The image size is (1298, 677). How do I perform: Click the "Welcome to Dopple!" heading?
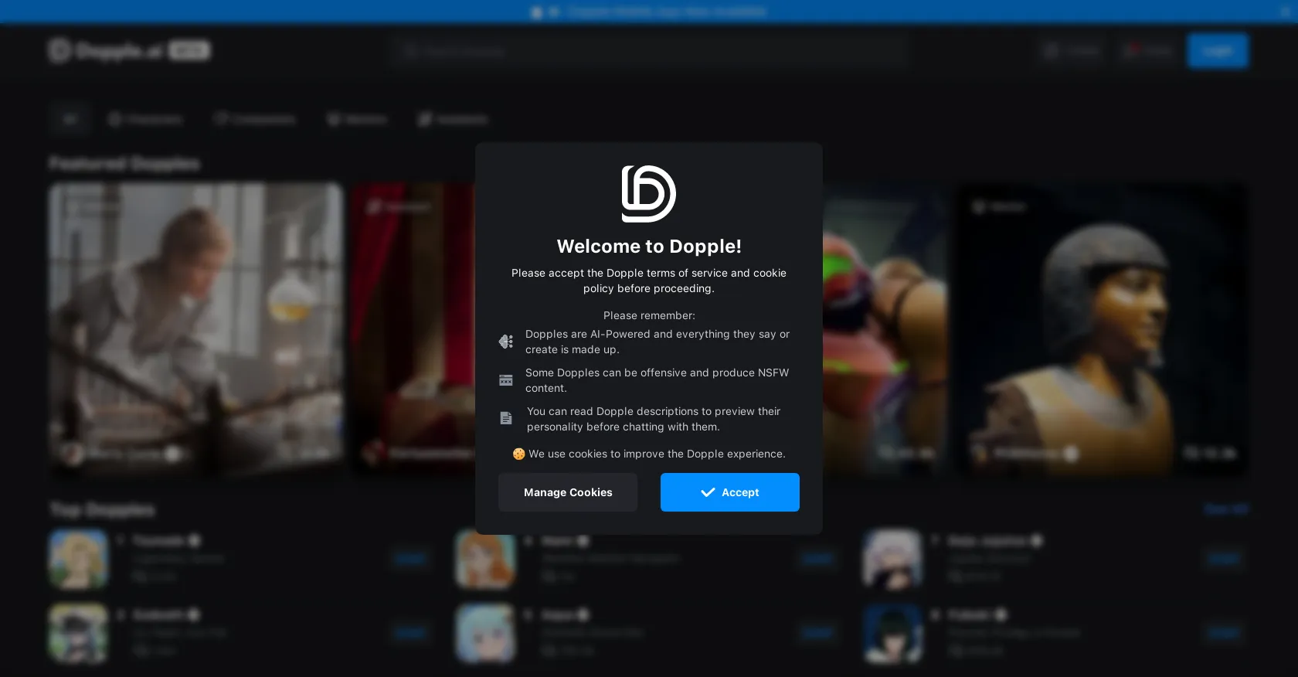point(649,246)
